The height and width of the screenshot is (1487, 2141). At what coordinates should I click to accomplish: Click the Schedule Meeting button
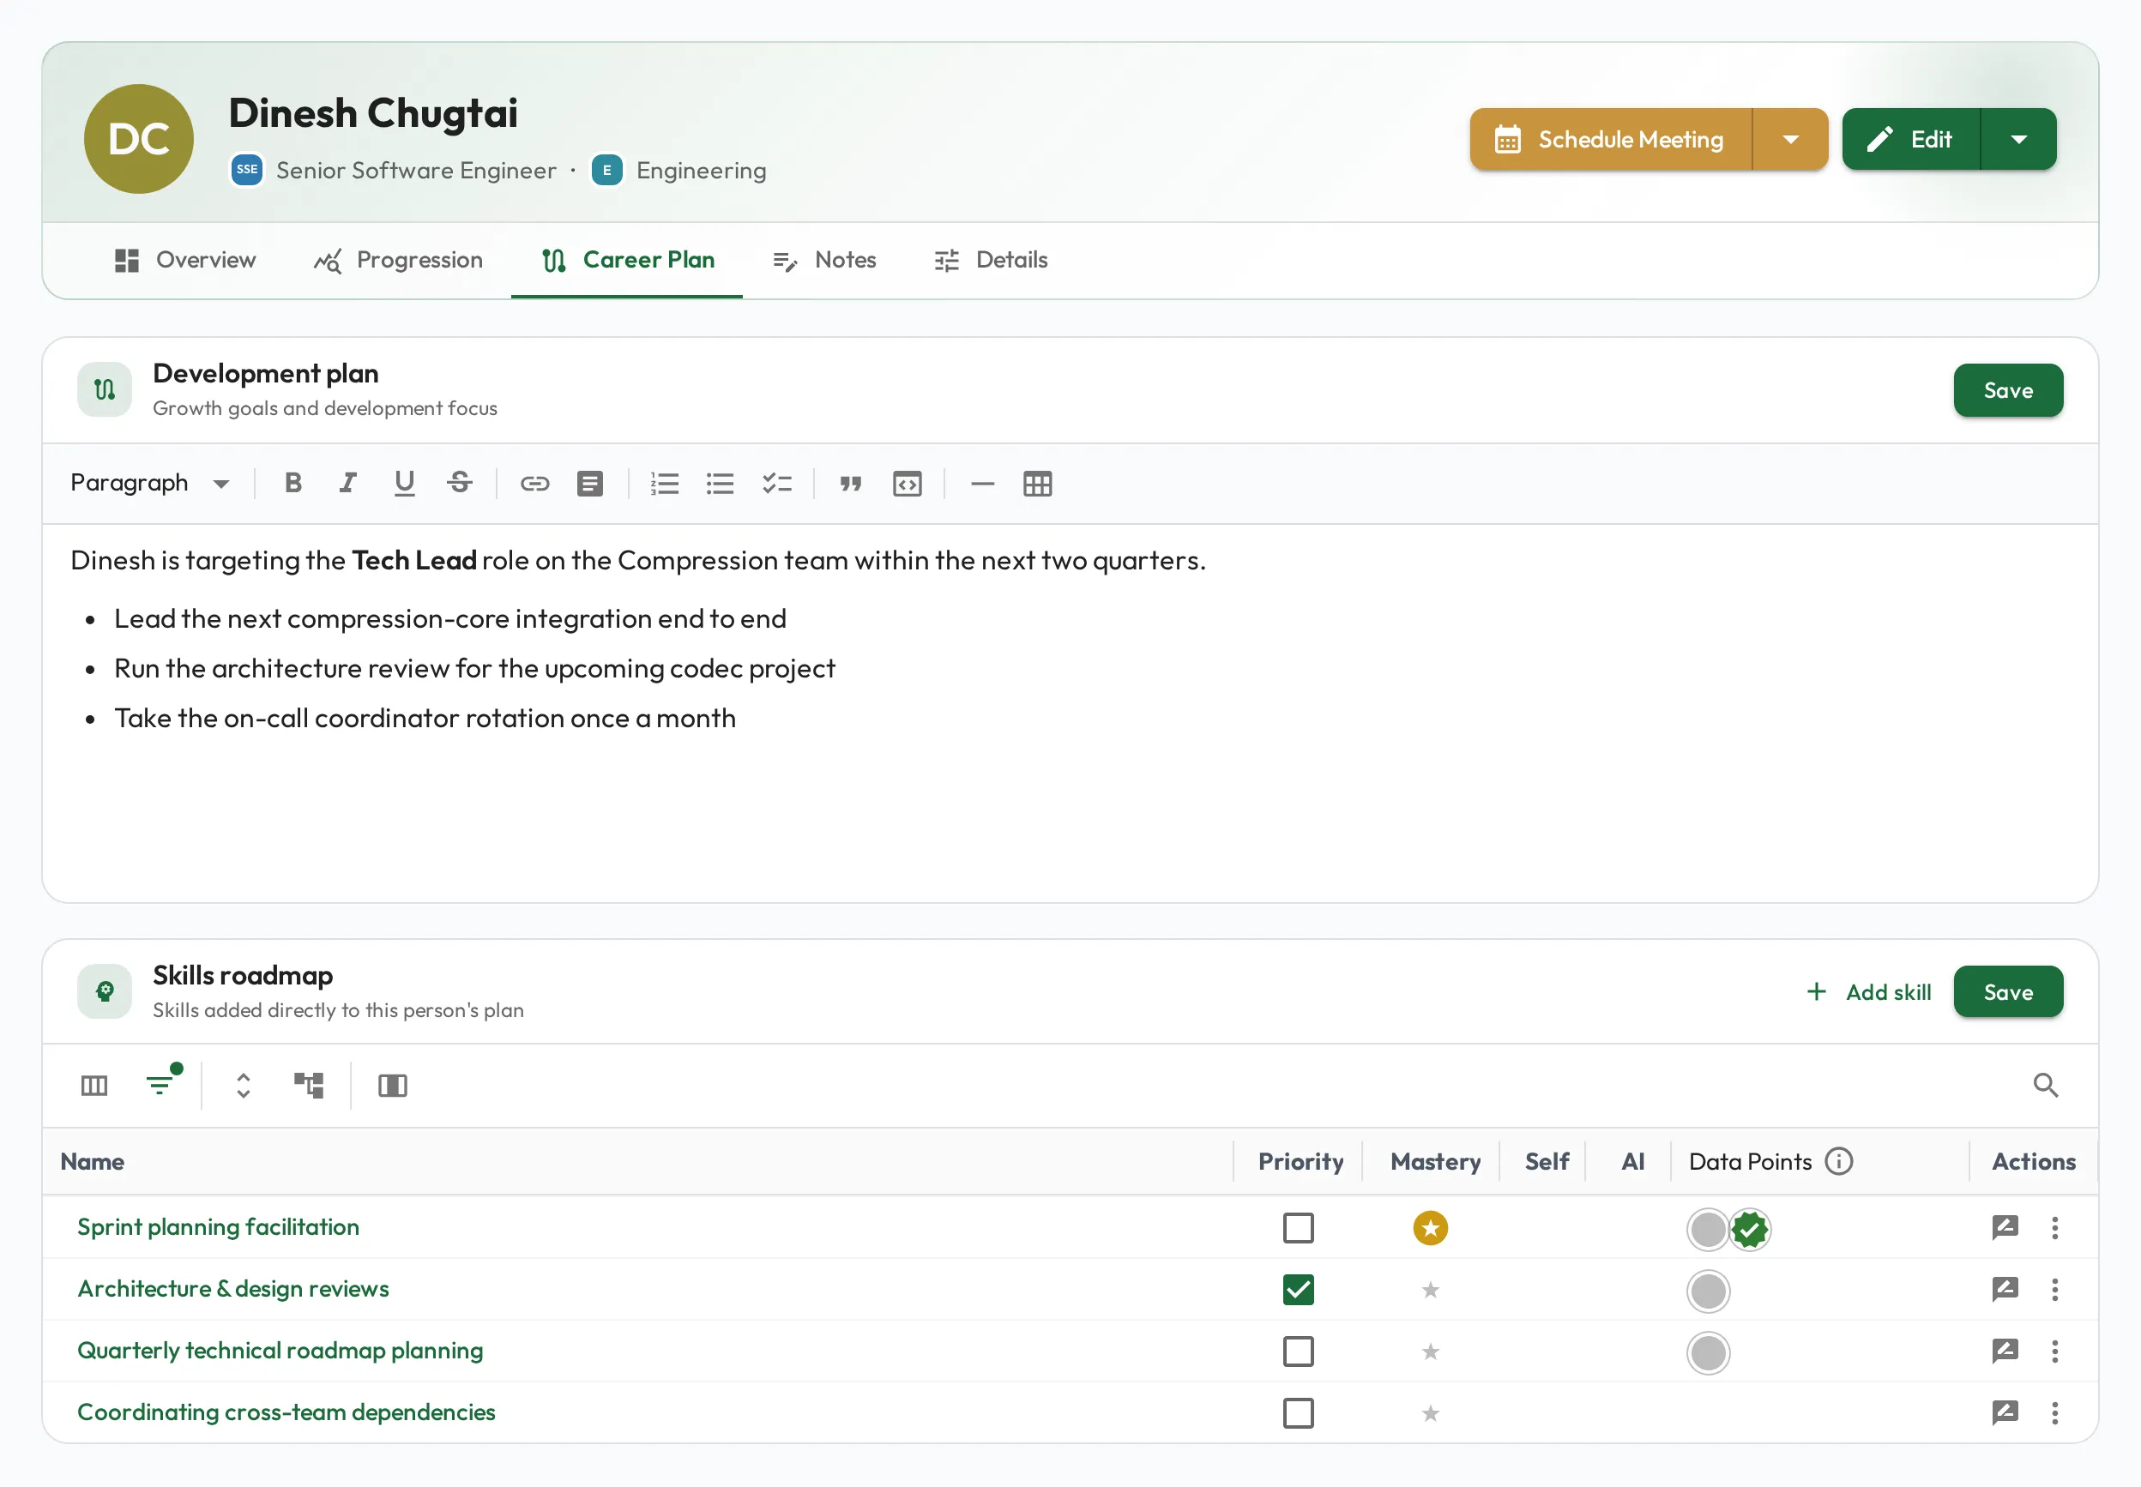1611,140
